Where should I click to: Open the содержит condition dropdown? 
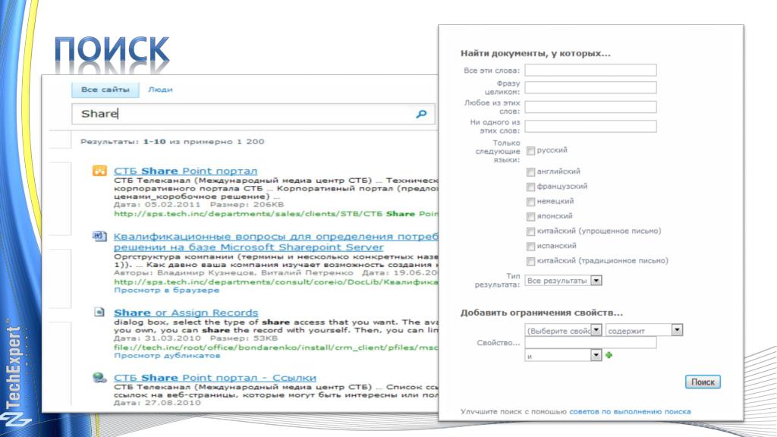pos(644,330)
